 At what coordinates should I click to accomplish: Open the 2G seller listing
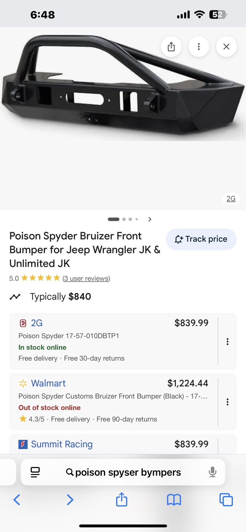pos(37,323)
